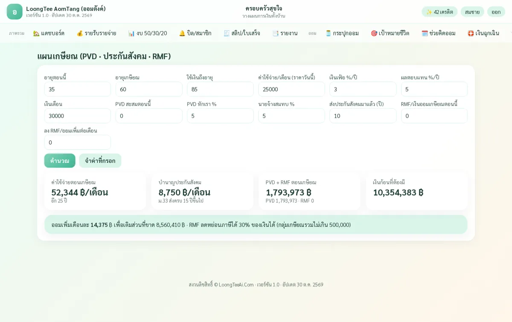
Task: Click the ค่าใช้จ่าย/เดือน field showing 25000
Action: click(291, 89)
